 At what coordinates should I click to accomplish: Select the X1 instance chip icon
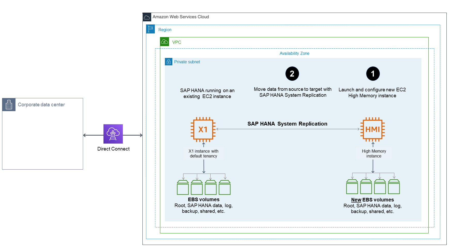[203, 129]
